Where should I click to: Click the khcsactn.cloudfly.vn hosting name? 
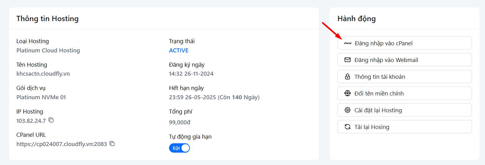[43, 74]
